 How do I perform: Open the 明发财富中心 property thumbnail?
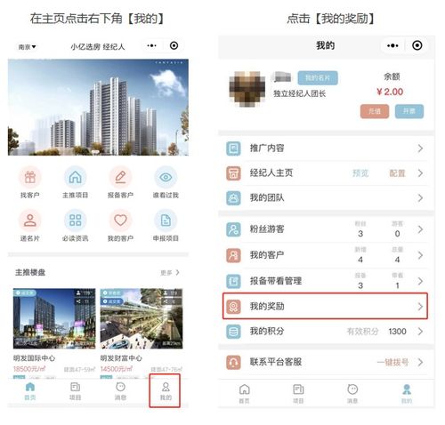pos(142,318)
